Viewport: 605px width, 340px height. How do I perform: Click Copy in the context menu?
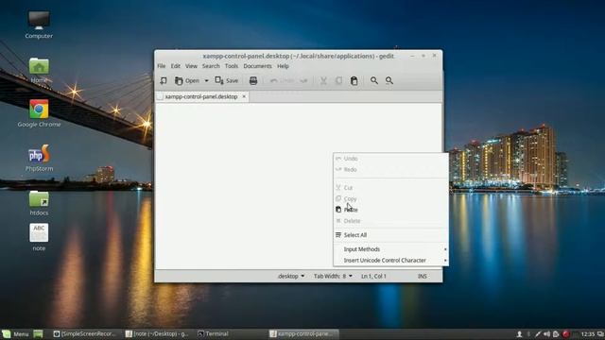pos(390,198)
